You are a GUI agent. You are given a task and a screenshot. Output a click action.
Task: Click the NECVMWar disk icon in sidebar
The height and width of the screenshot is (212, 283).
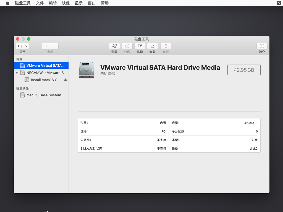point(22,73)
